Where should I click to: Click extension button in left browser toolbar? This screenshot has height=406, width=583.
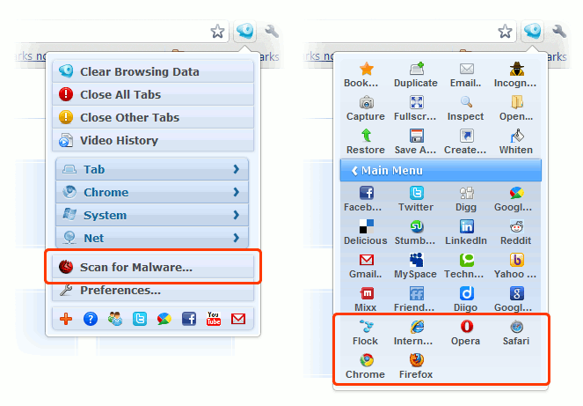(x=245, y=31)
